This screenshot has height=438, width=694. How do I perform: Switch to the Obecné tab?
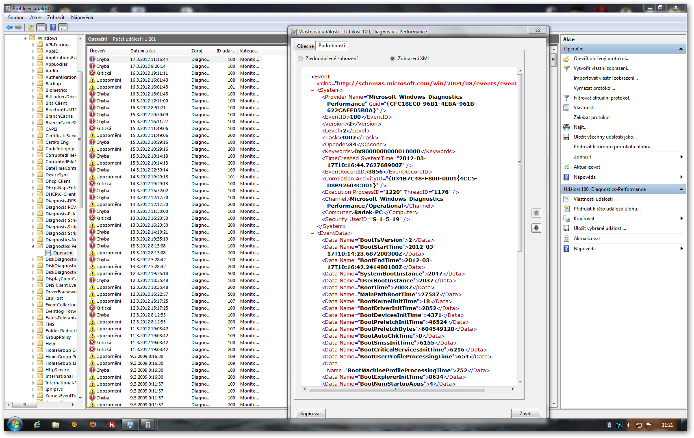coord(305,46)
